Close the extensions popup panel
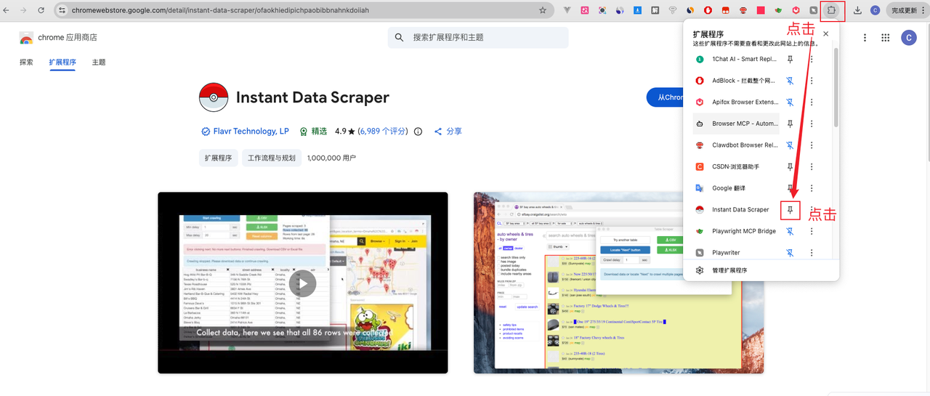 pos(825,34)
